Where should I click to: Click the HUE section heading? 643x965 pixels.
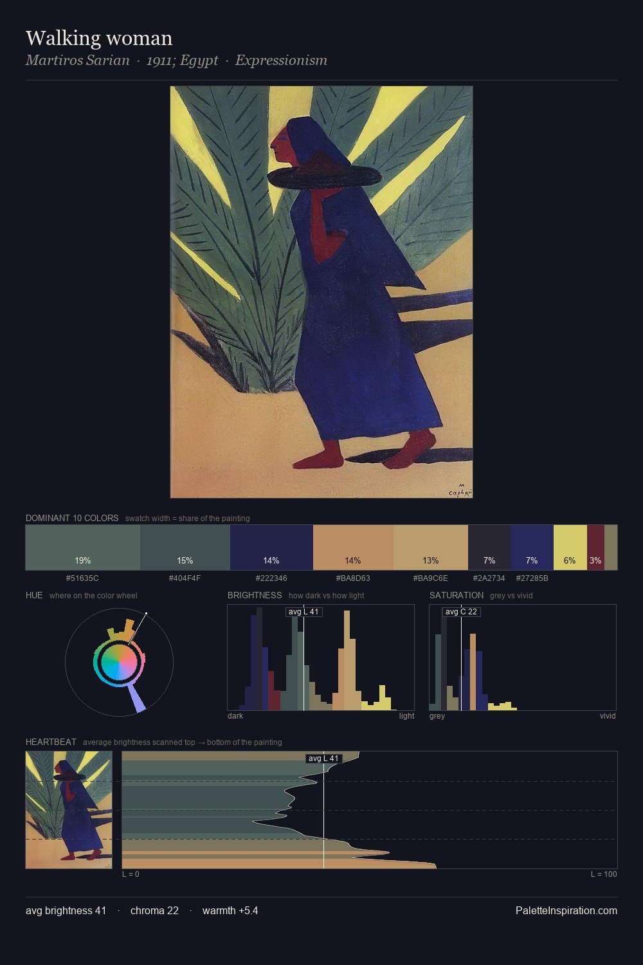coord(34,595)
